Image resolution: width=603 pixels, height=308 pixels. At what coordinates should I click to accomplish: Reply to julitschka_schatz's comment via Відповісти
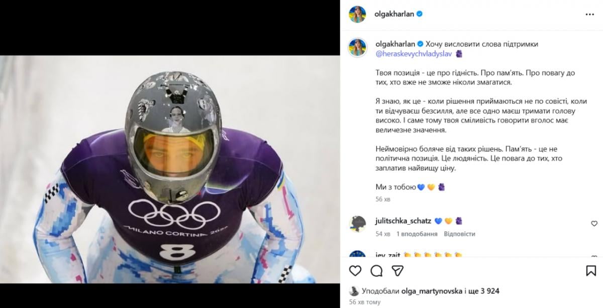(x=460, y=234)
